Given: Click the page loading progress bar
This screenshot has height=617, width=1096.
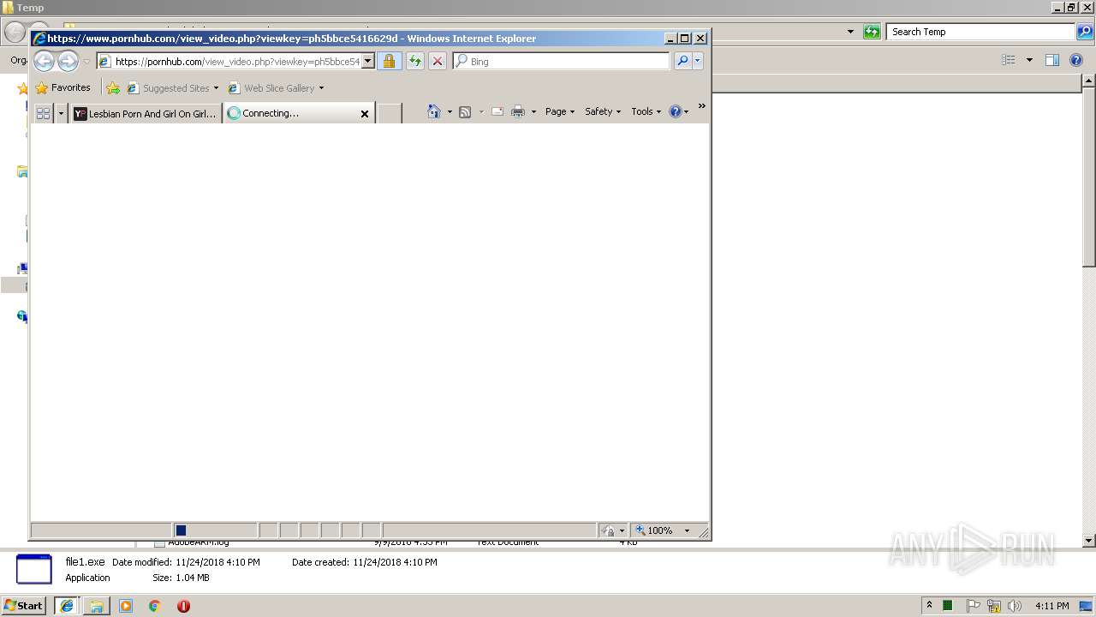Looking at the screenshot, I should (215, 530).
